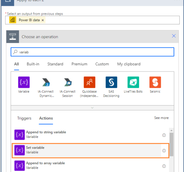Switch to the Custom tab

pos(102,64)
